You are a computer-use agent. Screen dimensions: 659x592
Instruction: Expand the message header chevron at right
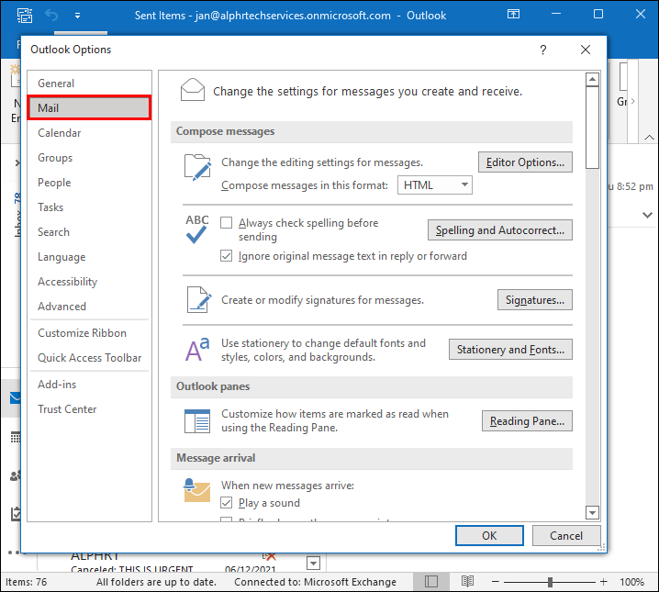648,215
